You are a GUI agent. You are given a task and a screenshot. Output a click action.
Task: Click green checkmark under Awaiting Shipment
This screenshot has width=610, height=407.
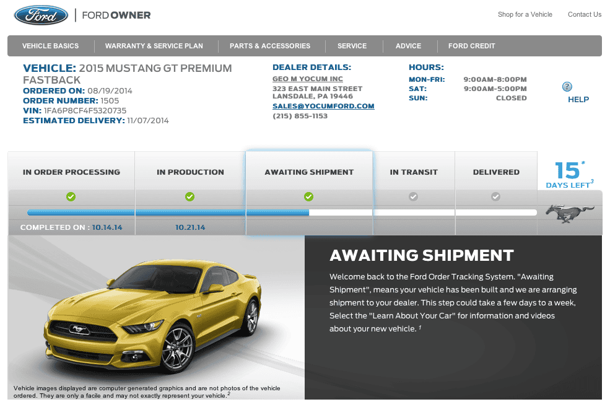point(308,196)
